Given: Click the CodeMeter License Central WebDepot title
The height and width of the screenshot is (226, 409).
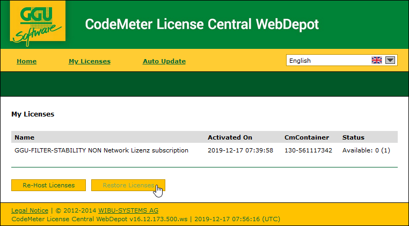Looking at the screenshot, I should coord(202,24).
